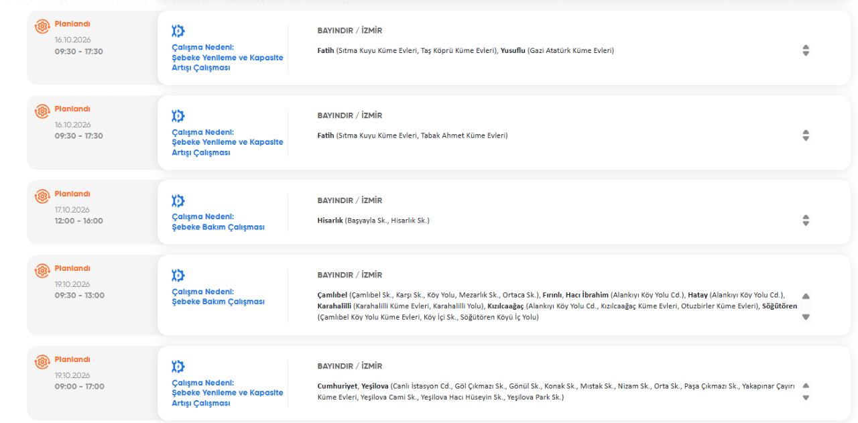The height and width of the screenshot is (423, 858).
Task: Click "Şebeke Bakım Çalışması" on the 17.10.2026 card
Action: 219,227
